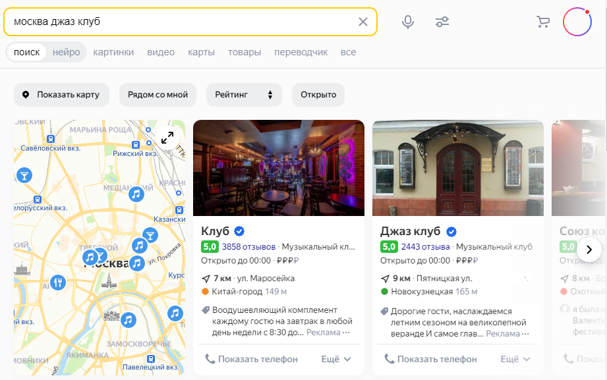Viewport: 607px width, 380px height.
Task: Click verified badge next to 'Клуб'
Action: (240, 231)
